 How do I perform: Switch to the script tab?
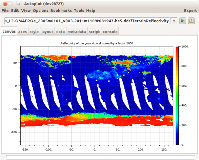(94, 32)
